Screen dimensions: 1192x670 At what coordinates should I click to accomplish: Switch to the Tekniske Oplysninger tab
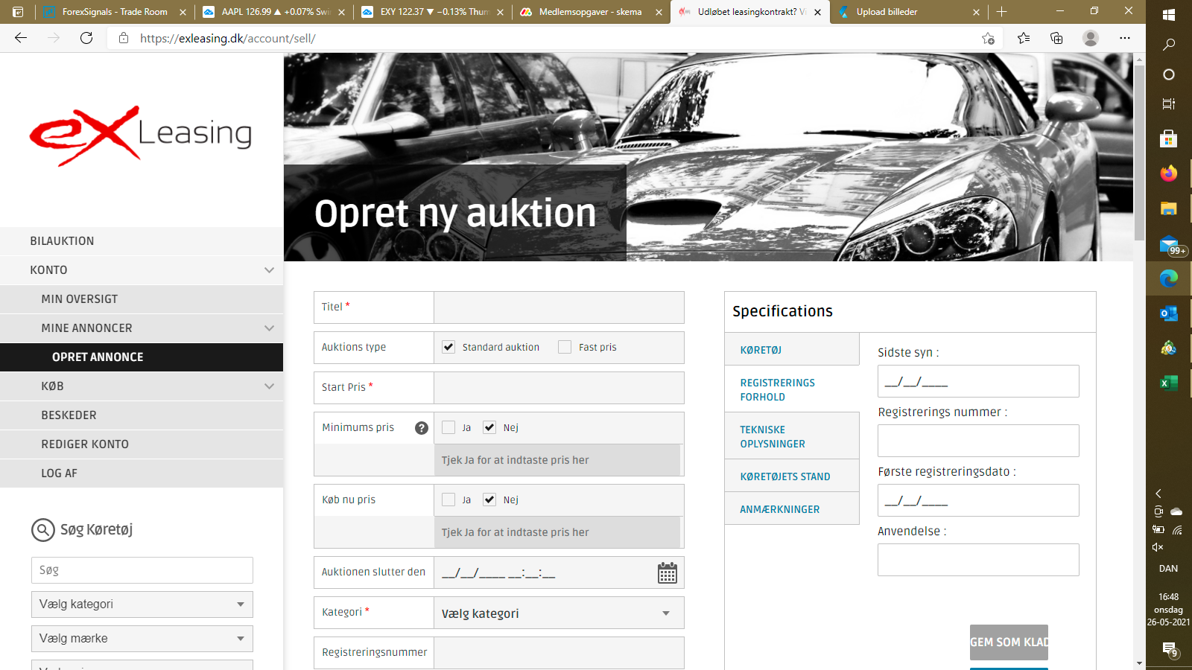(773, 437)
